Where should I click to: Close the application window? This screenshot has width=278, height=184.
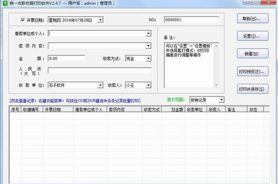(x=269, y=2)
